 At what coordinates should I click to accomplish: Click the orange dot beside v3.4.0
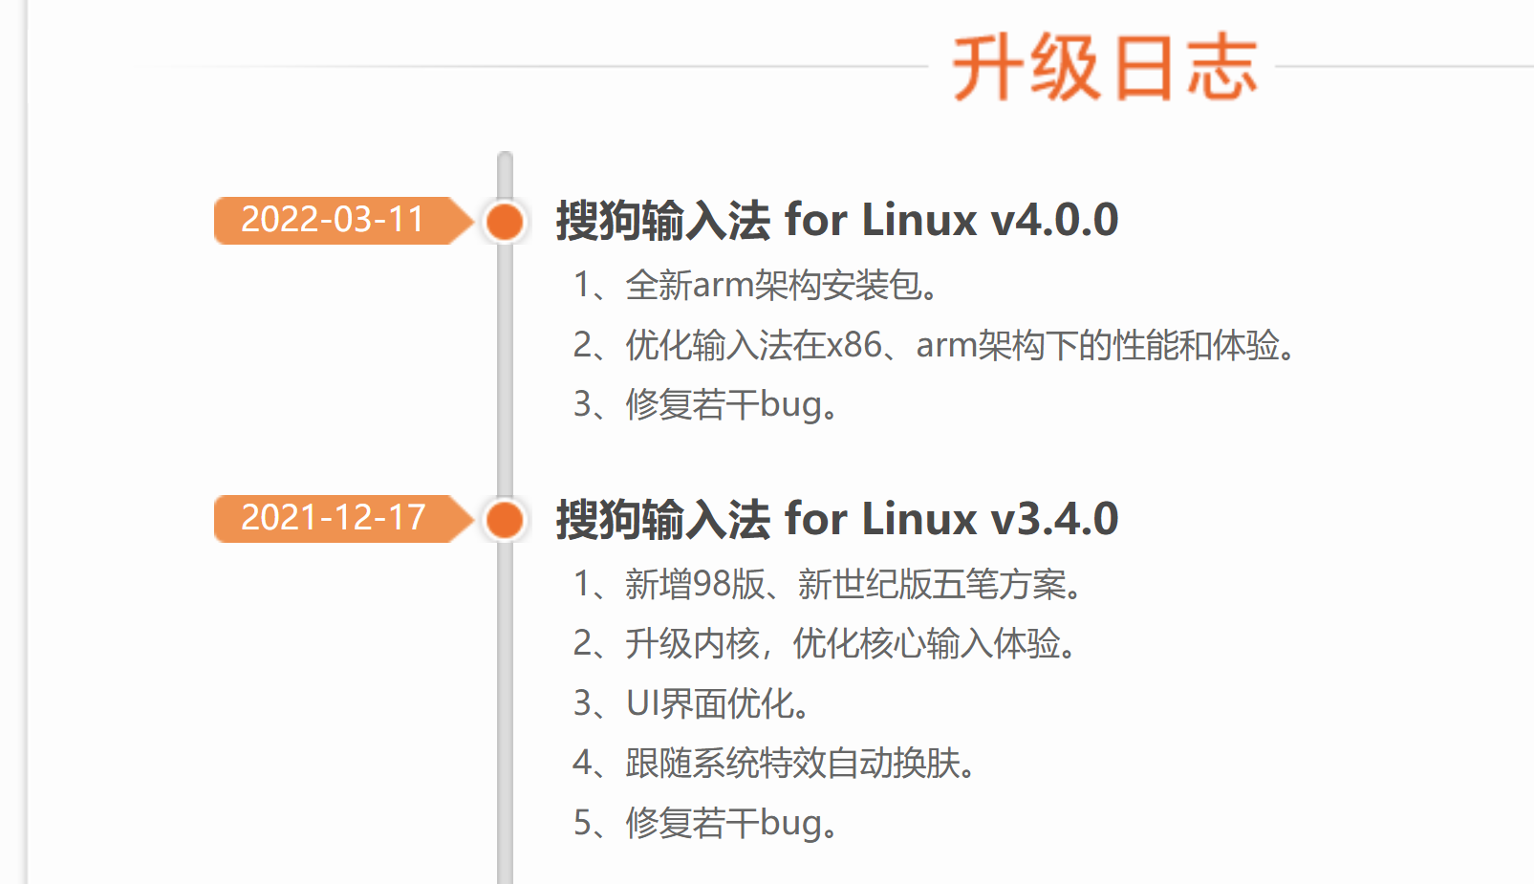tap(505, 519)
